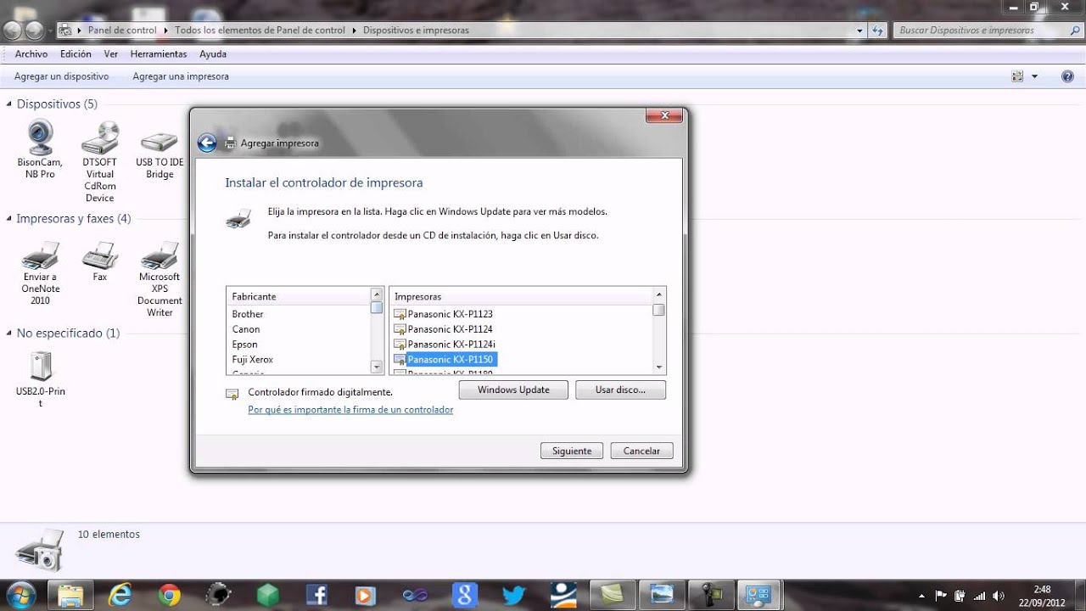1086x611 pixels.
Task: Open the Herramientas menu
Action: [x=159, y=53]
